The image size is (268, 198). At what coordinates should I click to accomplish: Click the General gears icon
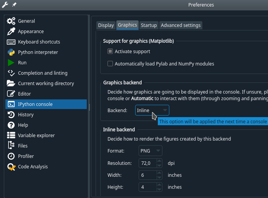point(11,21)
